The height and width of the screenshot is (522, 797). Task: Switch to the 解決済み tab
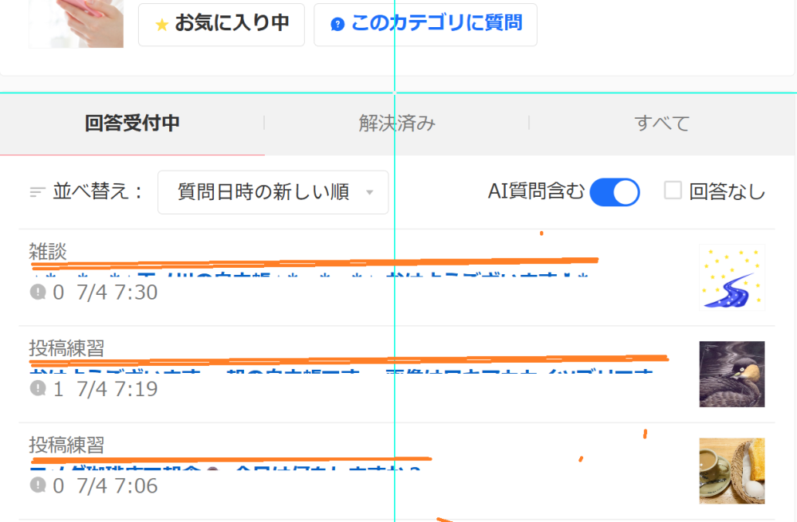(397, 124)
